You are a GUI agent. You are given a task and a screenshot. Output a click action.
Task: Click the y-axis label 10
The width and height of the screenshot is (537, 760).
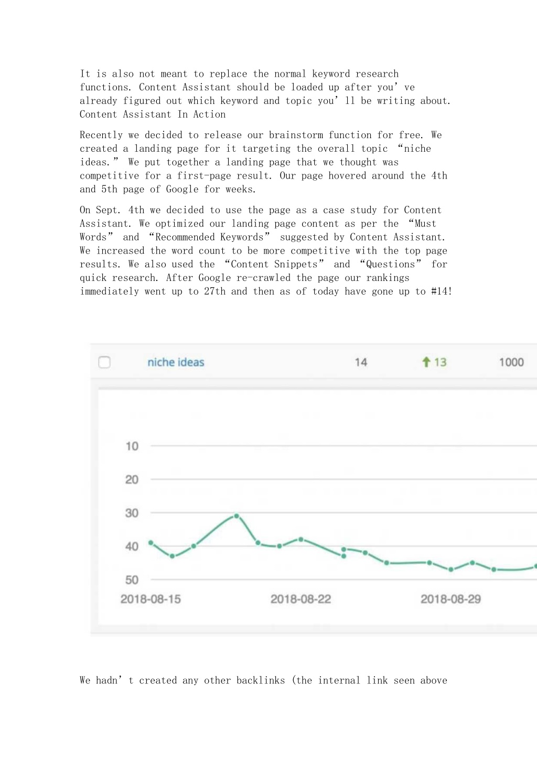132,446
